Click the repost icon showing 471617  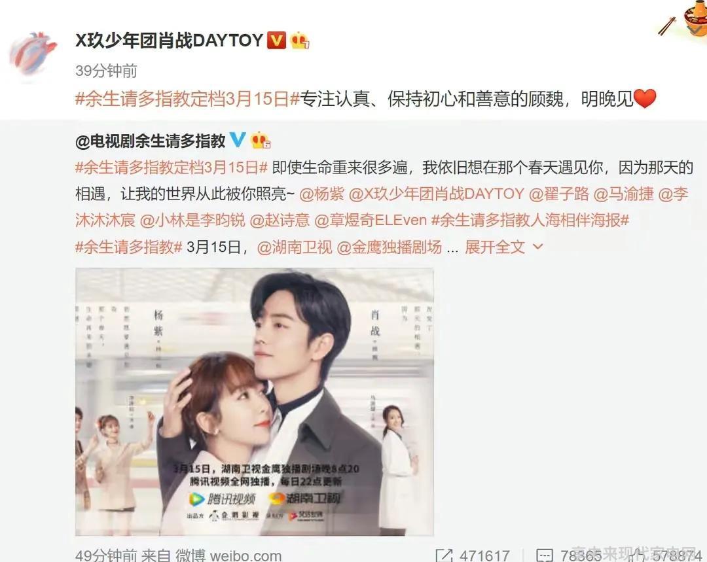click(444, 555)
